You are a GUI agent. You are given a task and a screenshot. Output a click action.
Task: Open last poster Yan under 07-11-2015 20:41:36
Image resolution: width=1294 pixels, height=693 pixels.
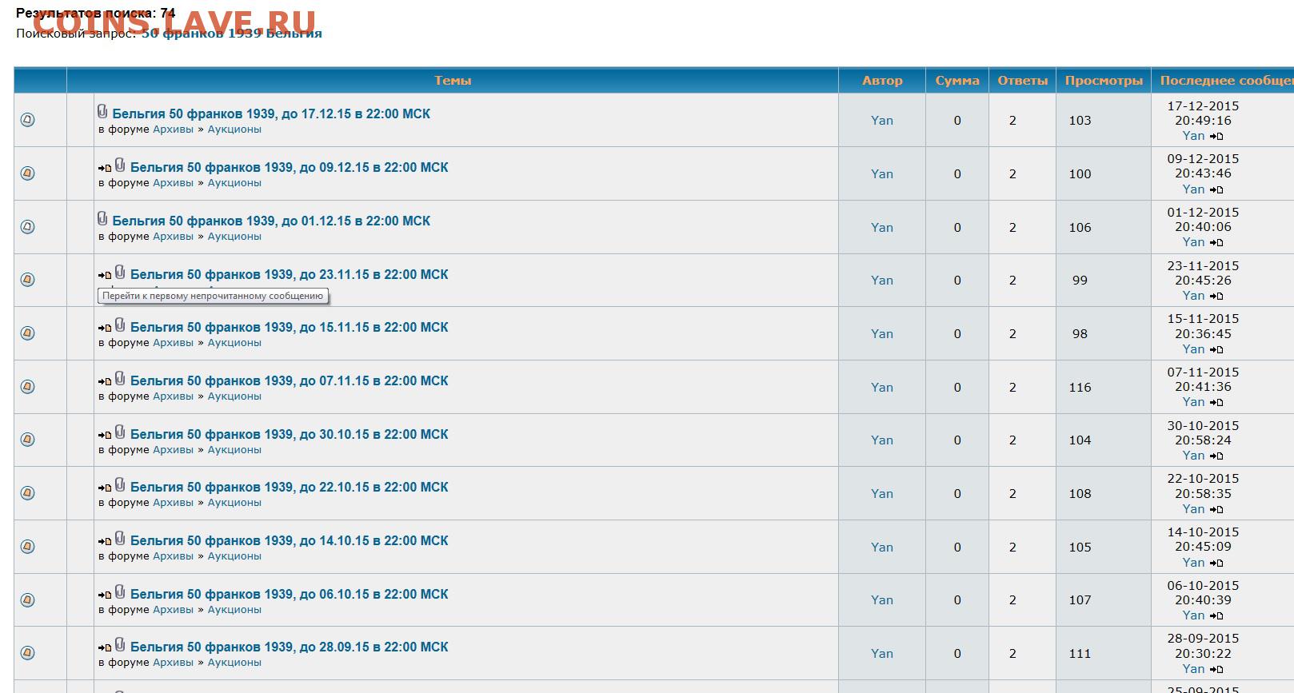click(x=1193, y=402)
